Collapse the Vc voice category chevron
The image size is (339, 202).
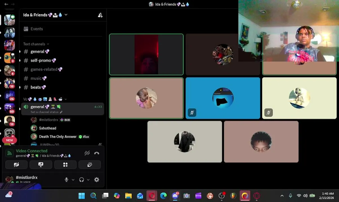[66, 99]
